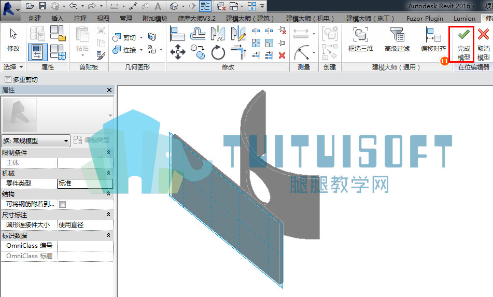493x297 pixels.
Task: Open the 视图 ribbon tab
Action: pos(103,19)
